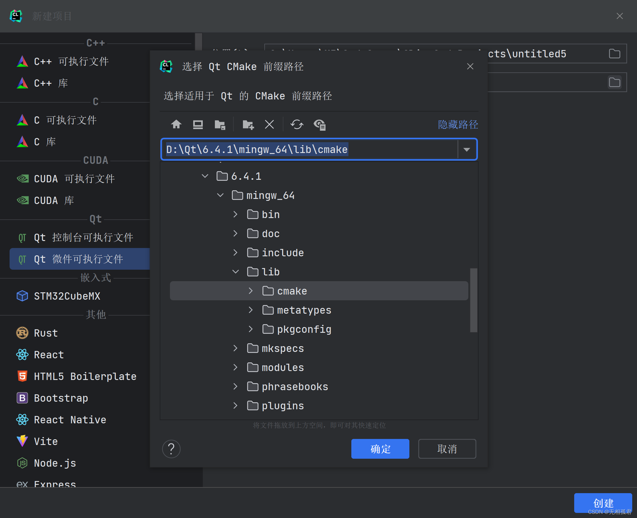Expand the plugins folder
This screenshot has width=637, height=518.
pyautogui.click(x=235, y=405)
